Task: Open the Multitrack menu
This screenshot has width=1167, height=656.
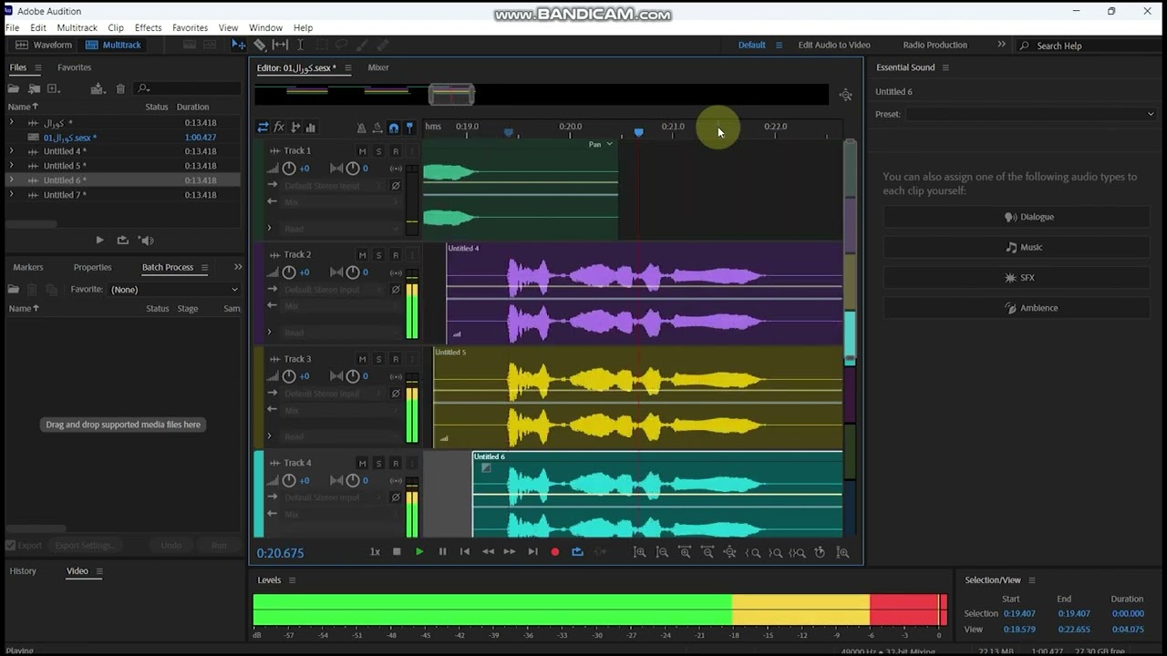Action: [77, 28]
